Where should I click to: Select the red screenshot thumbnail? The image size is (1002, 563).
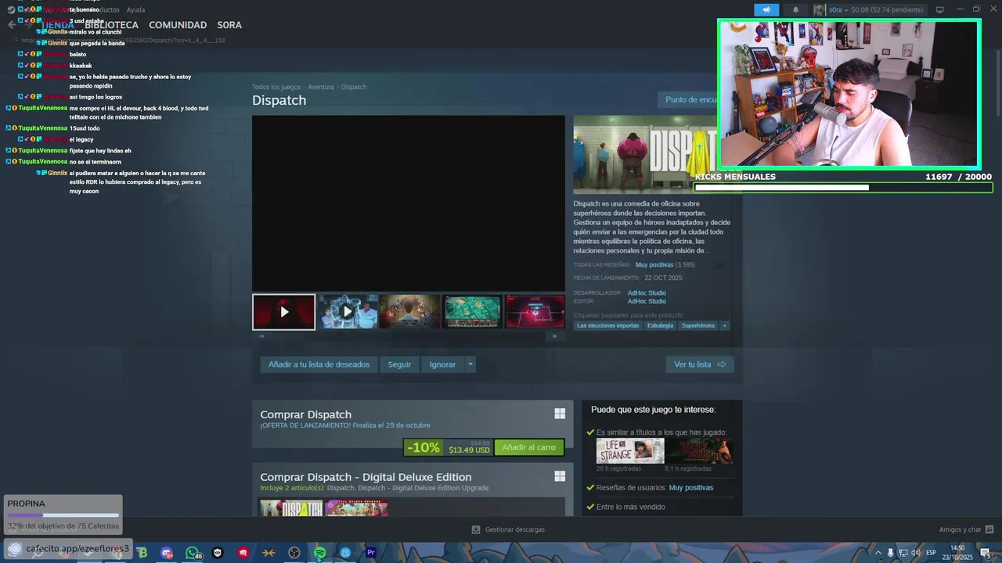tap(535, 312)
